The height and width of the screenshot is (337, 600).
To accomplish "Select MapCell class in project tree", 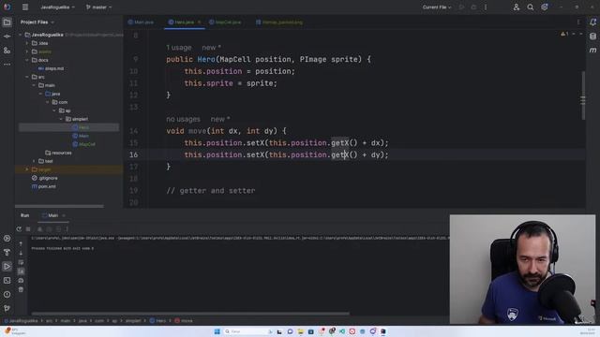I will (83, 144).
